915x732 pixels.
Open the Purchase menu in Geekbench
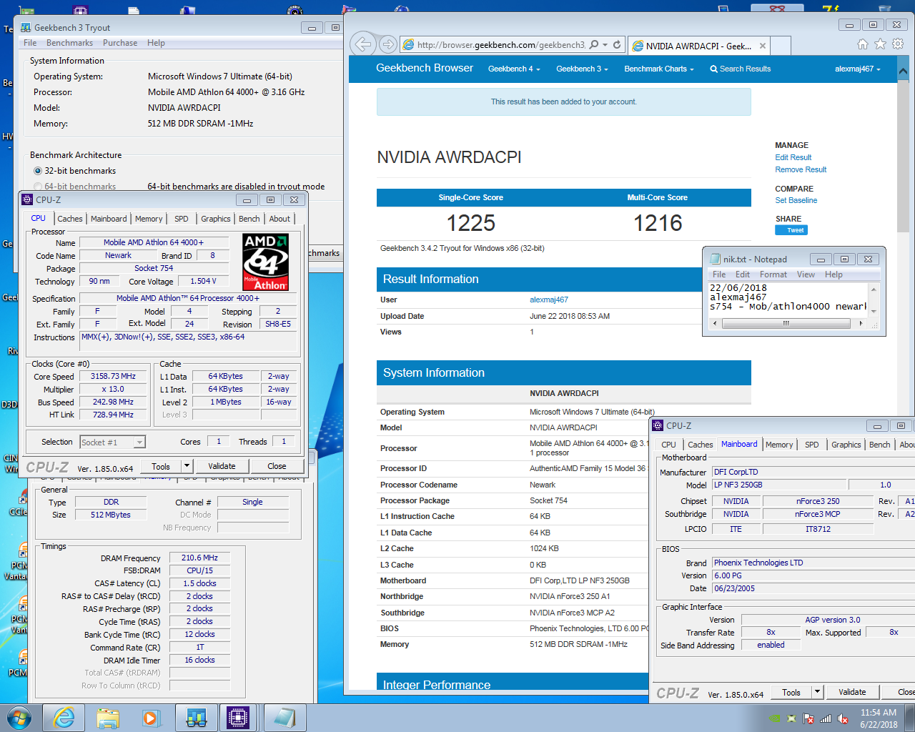coord(120,43)
